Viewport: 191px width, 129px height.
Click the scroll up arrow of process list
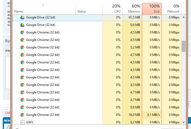click(184, 17)
